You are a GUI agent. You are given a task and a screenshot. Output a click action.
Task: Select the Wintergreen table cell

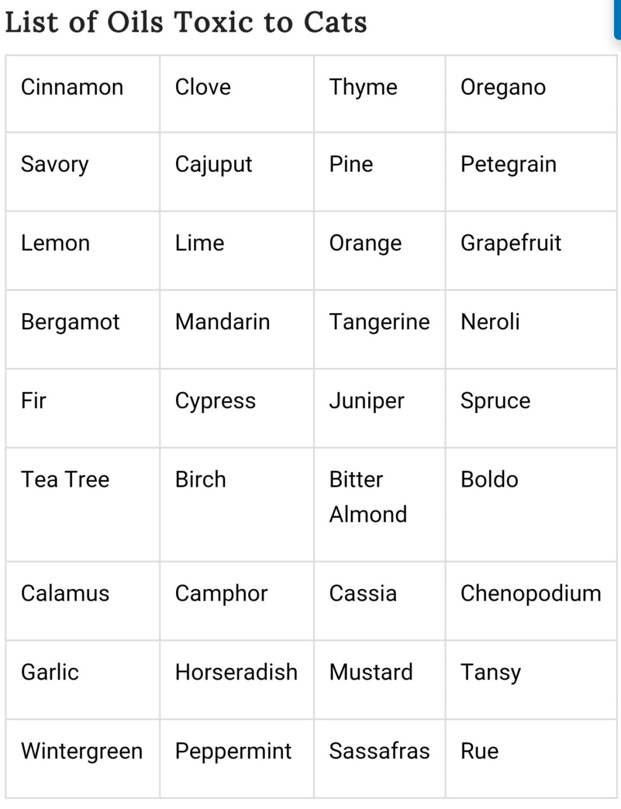click(82, 751)
